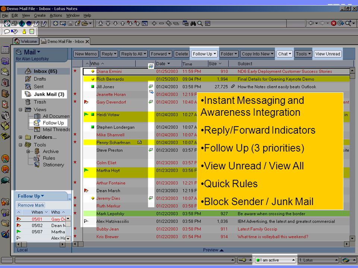
Task: Click the Previous Unread starred up-arrow icon
Action: coord(137,23)
